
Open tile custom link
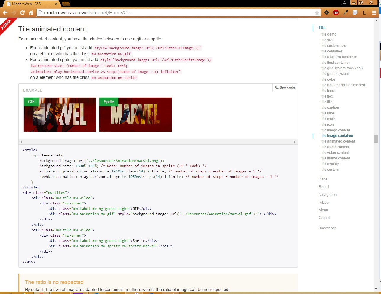330,170
